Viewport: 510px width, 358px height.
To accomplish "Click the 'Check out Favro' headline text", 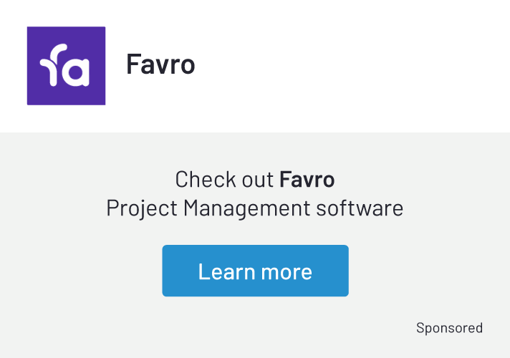I will tap(254, 179).
